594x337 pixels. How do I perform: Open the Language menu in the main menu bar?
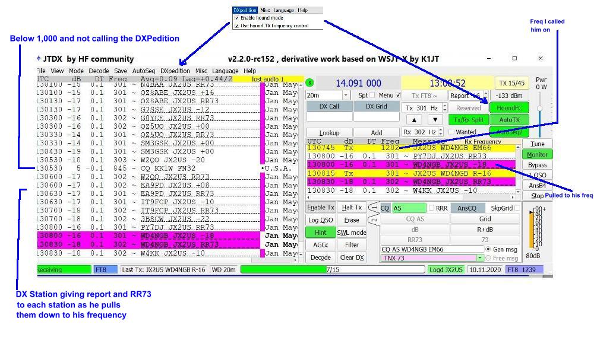pyautogui.click(x=225, y=71)
